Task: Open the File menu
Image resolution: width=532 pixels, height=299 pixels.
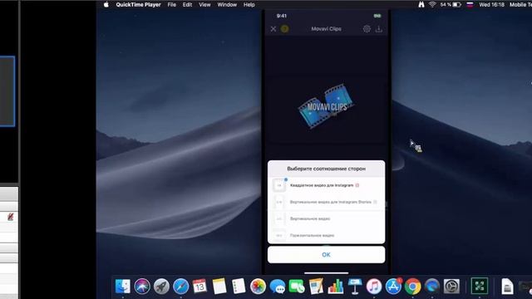Action: [172, 5]
